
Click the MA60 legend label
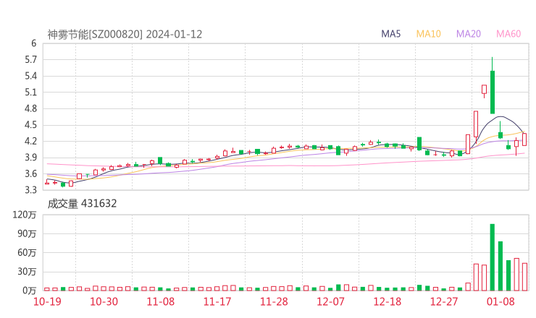click(508, 34)
